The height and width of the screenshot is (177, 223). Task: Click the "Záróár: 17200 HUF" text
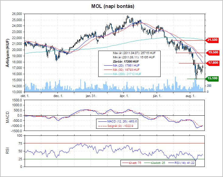point(126,62)
